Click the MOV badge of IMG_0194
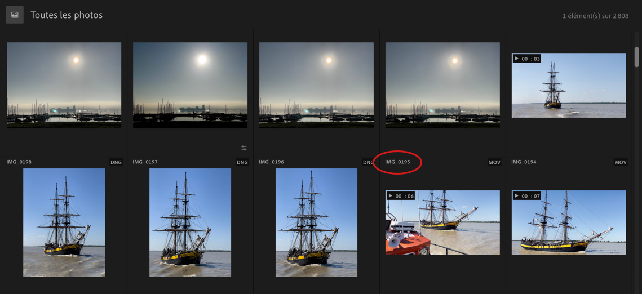Viewport: 642px width, 294px height. tap(621, 162)
